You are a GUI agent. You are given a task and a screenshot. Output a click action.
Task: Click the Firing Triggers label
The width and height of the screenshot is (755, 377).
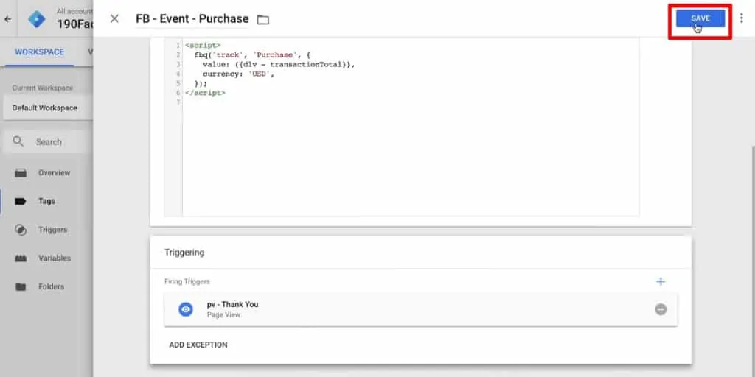click(187, 281)
